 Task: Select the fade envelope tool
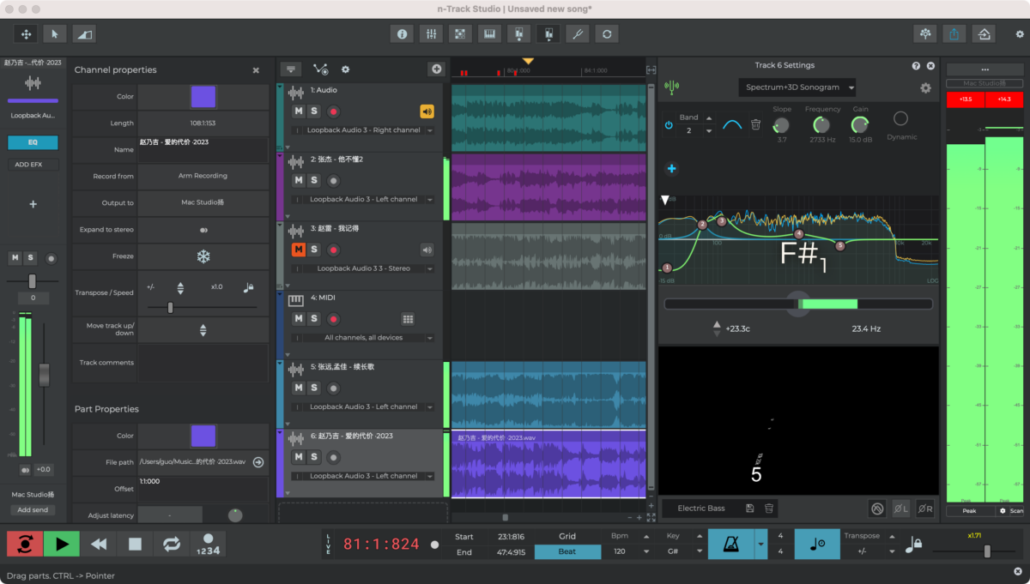pyautogui.click(x=83, y=33)
